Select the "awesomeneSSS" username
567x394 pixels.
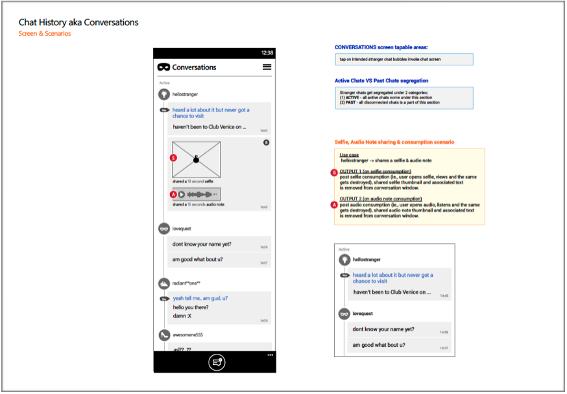coord(187,335)
